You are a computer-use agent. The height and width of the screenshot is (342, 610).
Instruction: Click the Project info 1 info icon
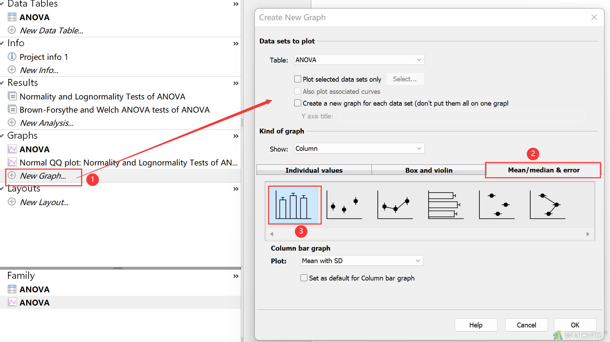click(x=12, y=56)
